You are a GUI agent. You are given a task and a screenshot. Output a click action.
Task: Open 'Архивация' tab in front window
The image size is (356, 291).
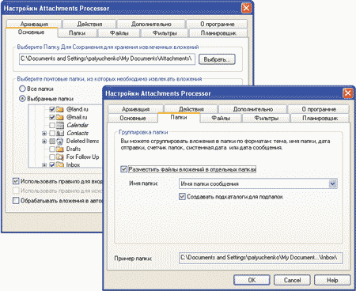(x=135, y=109)
